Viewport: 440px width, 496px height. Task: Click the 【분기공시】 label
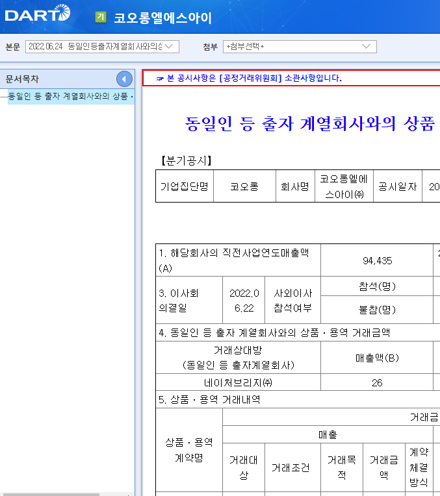coord(187,161)
